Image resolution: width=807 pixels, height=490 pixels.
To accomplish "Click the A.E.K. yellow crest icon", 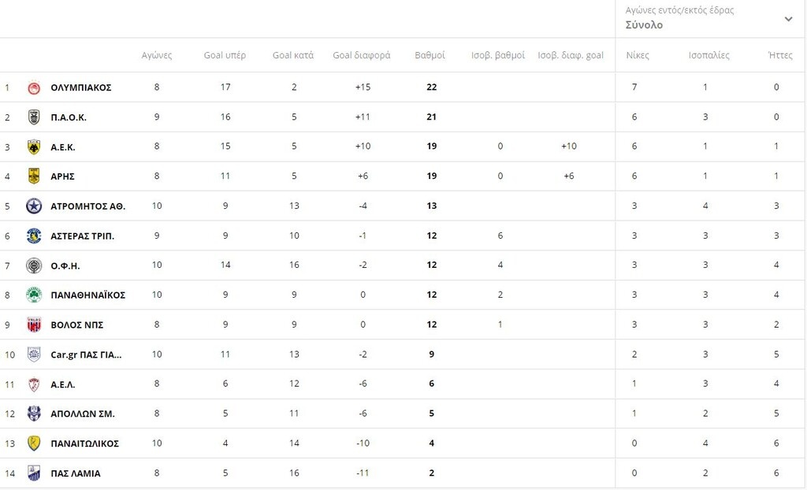I will click(34, 147).
